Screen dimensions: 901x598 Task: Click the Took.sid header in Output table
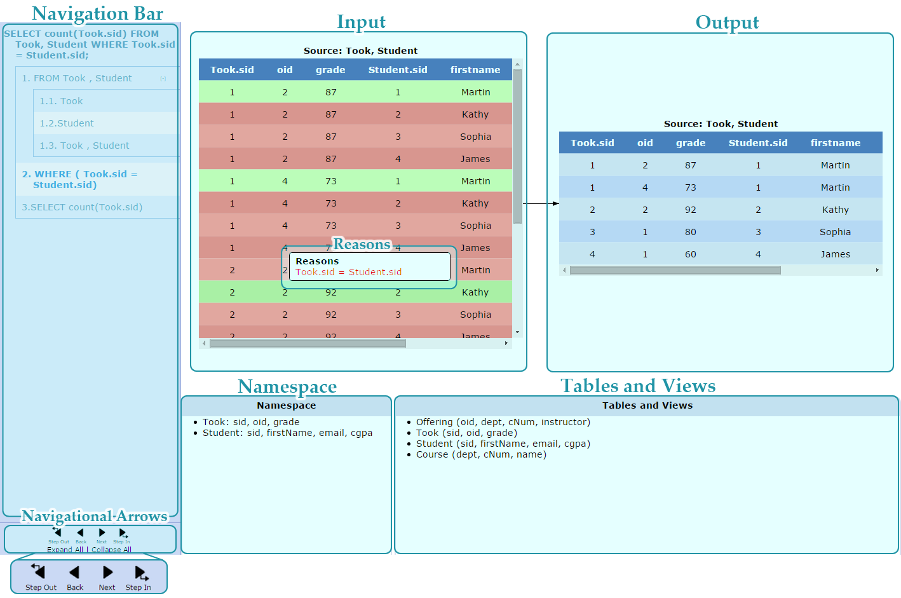pos(592,143)
